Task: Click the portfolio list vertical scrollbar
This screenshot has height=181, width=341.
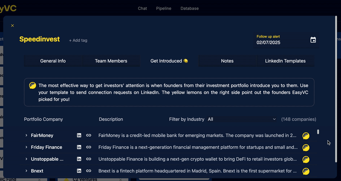Action: pyautogui.click(x=318, y=133)
